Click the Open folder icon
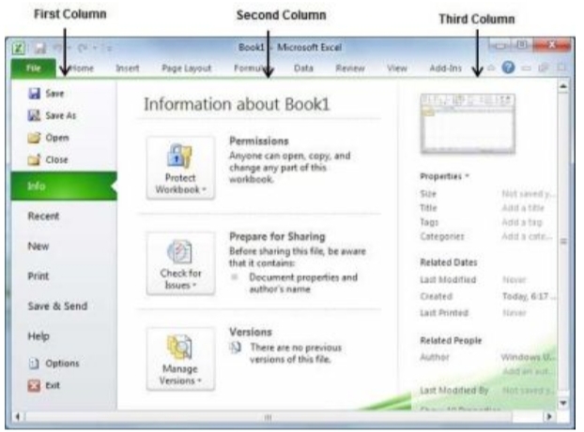The height and width of the screenshot is (432, 584). click(x=34, y=138)
